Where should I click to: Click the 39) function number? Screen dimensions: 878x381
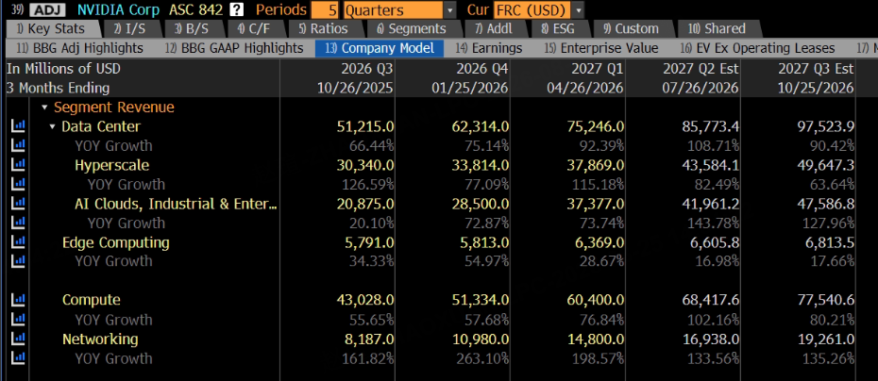[x=16, y=9]
